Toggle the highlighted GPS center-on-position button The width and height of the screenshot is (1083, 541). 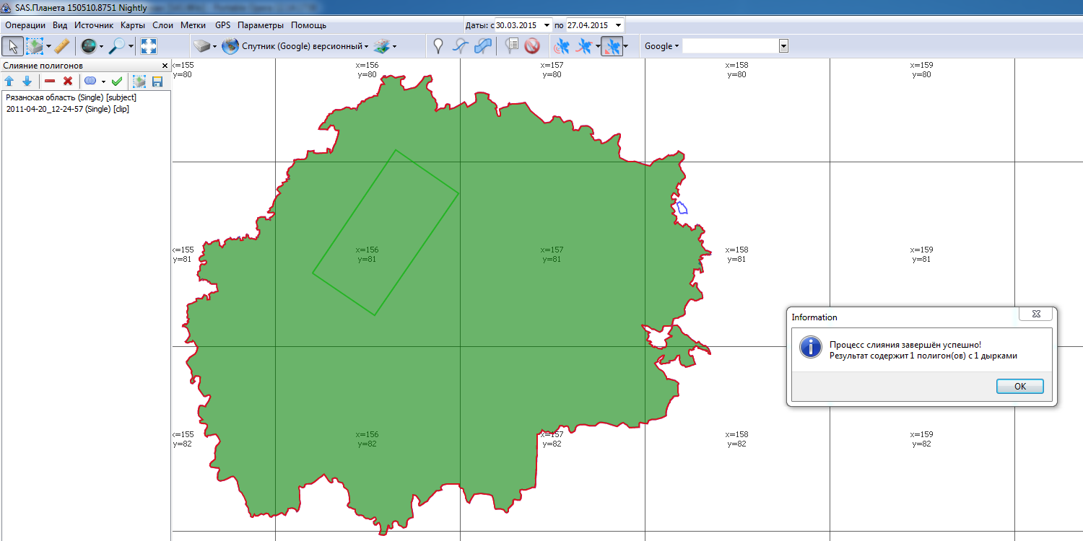coord(612,46)
